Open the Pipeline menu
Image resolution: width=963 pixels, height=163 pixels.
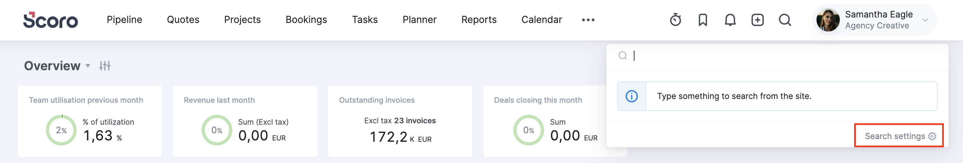[x=124, y=20]
